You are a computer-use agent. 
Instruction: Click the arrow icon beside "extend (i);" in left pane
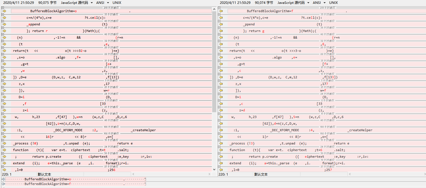pyautogui.click(x=4, y=163)
